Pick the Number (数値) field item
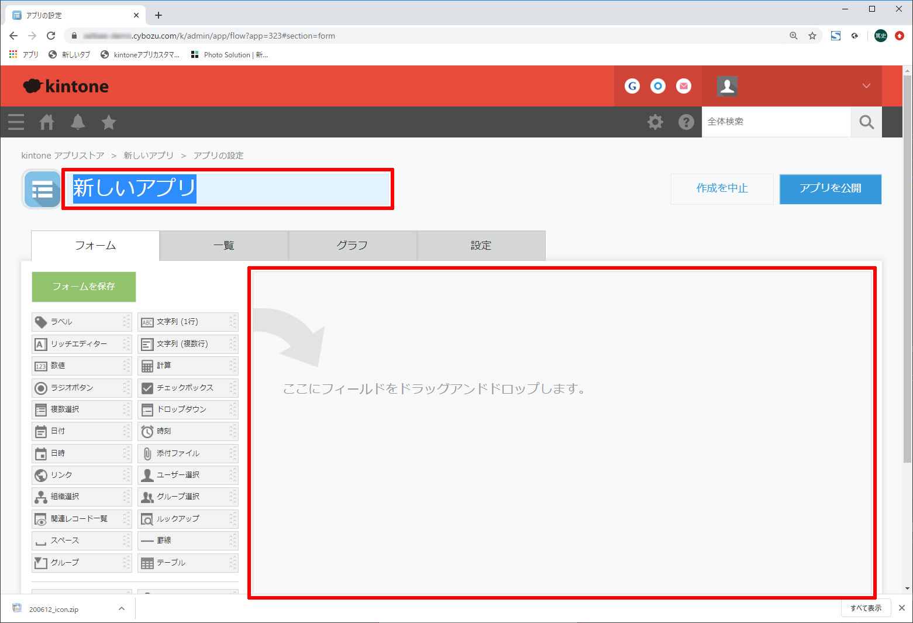Screen dimensions: 913x623 tap(82, 366)
